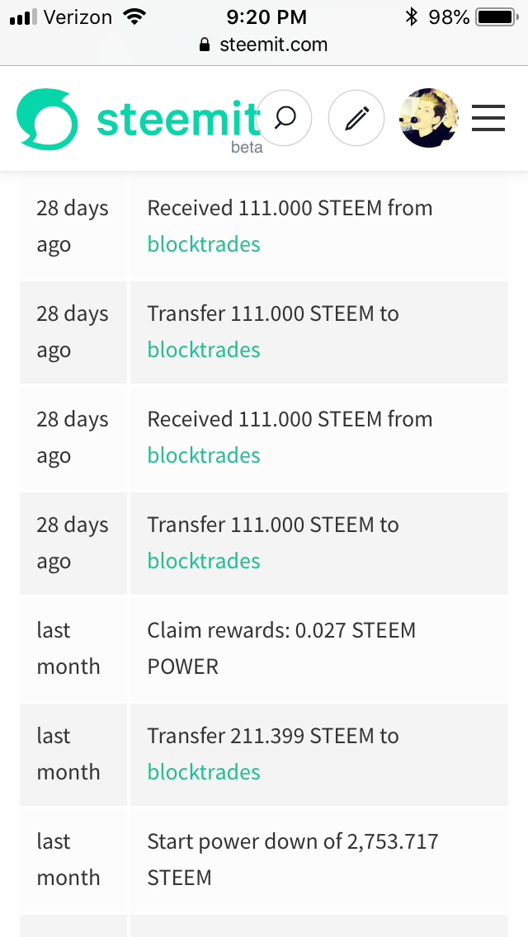
Task: Click the Claim rewards 0.027 STEEM POWER entry
Action: [x=281, y=648]
